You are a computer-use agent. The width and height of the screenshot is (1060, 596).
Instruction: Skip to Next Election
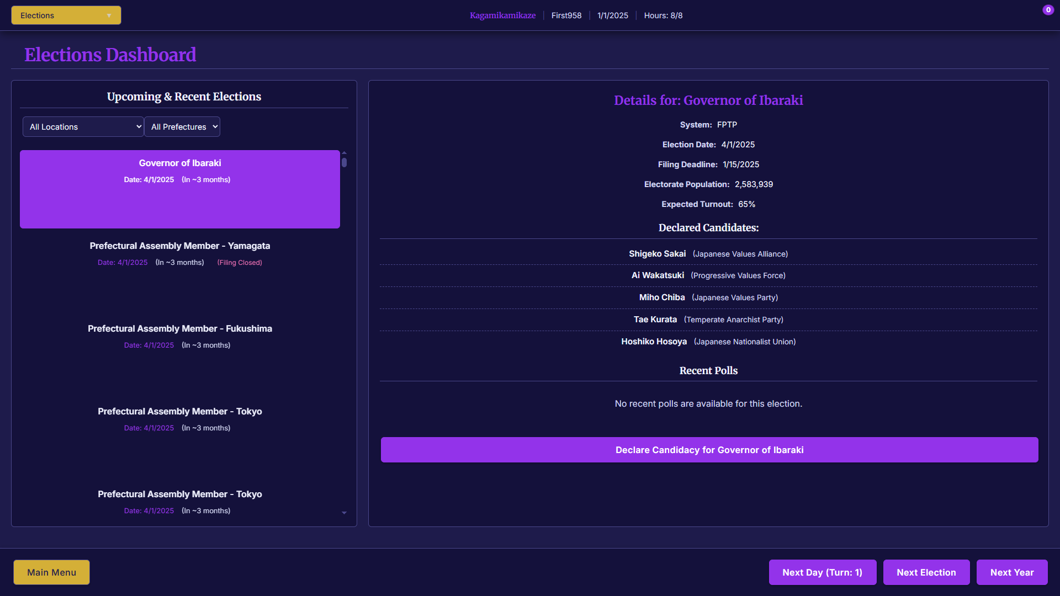926,572
